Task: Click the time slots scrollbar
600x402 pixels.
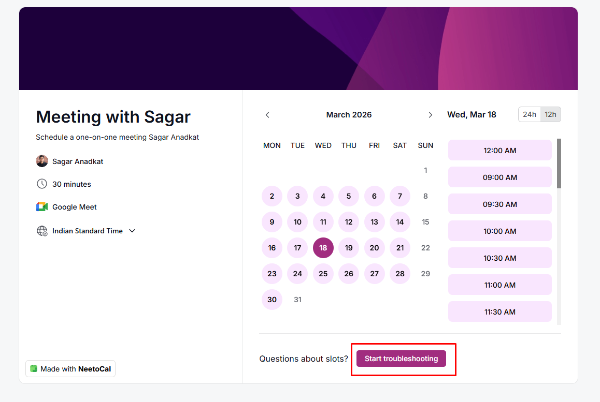Action: [x=559, y=163]
